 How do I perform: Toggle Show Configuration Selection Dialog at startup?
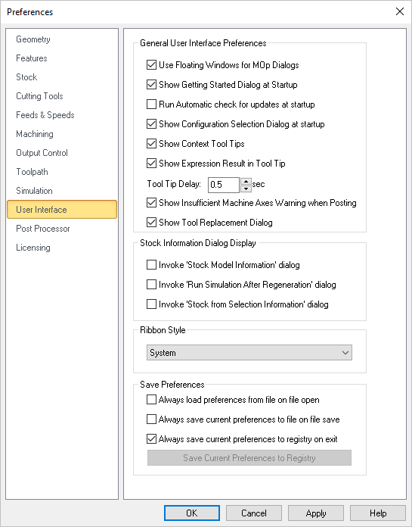click(151, 124)
